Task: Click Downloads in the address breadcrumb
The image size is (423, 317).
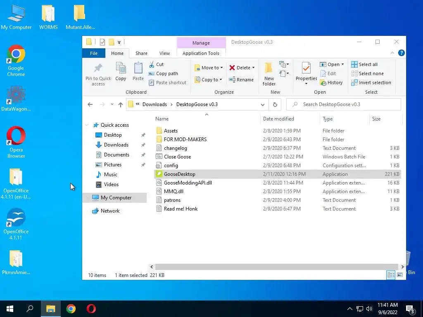Action: click(154, 104)
